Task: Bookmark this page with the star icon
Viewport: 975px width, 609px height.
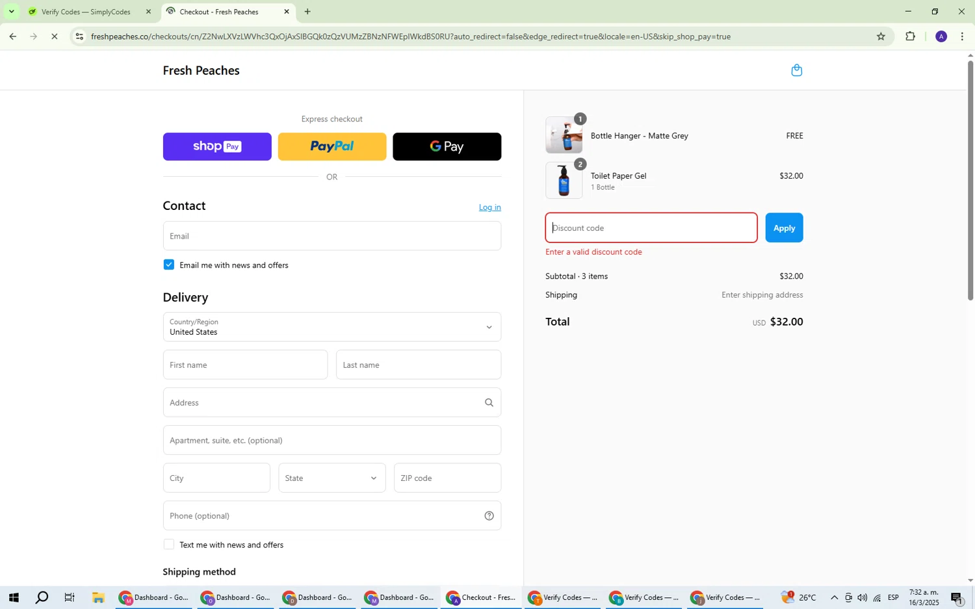Action: coord(881,36)
